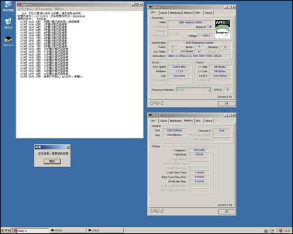Click the Ext. Model value box
The width and height of the screenshot is (293, 234).
tap(199, 51)
